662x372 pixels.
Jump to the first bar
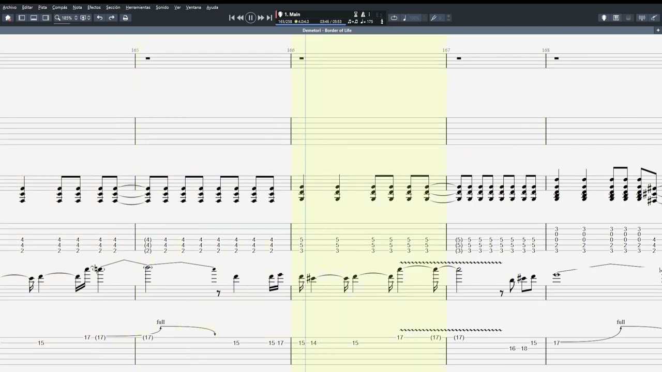(x=232, y=18)
